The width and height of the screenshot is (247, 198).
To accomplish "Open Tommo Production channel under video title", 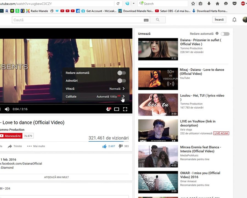I will click(x=12, y=130).
